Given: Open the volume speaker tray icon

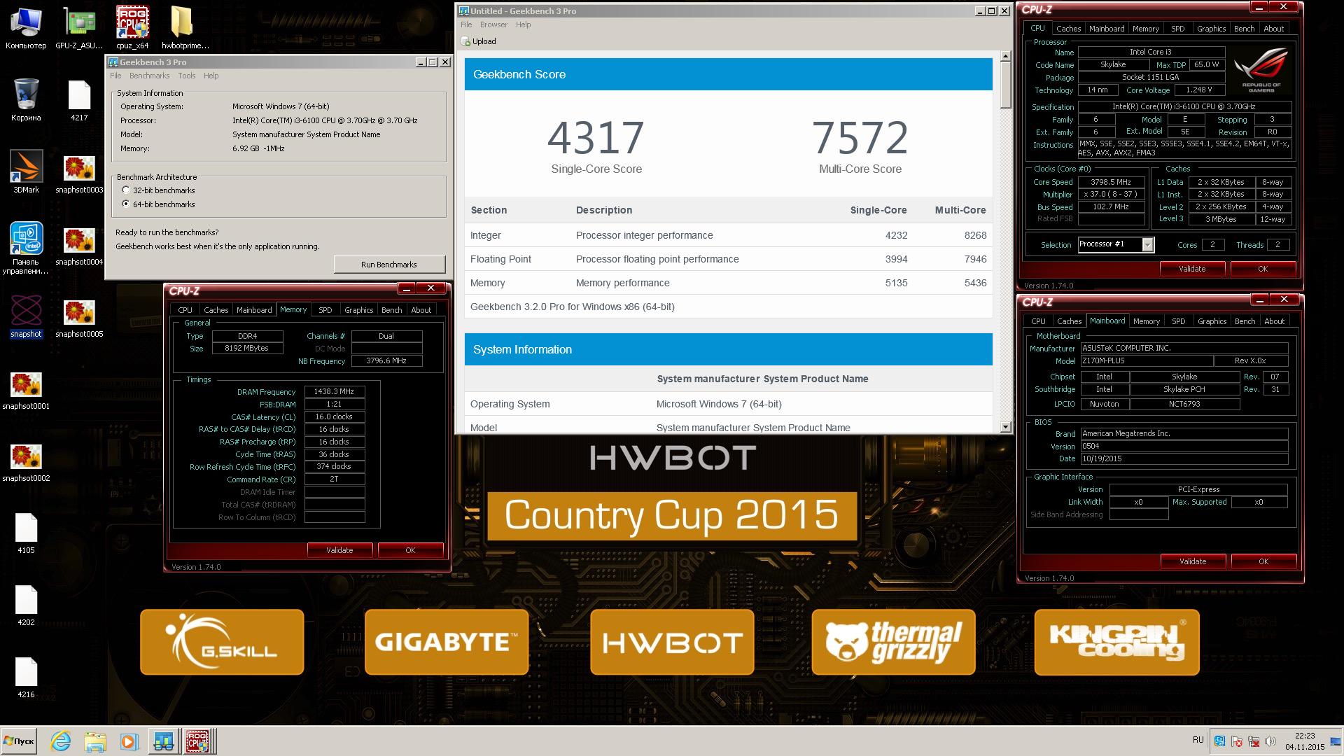Looking at the screenshot, I should click(x=1270, y=741).
